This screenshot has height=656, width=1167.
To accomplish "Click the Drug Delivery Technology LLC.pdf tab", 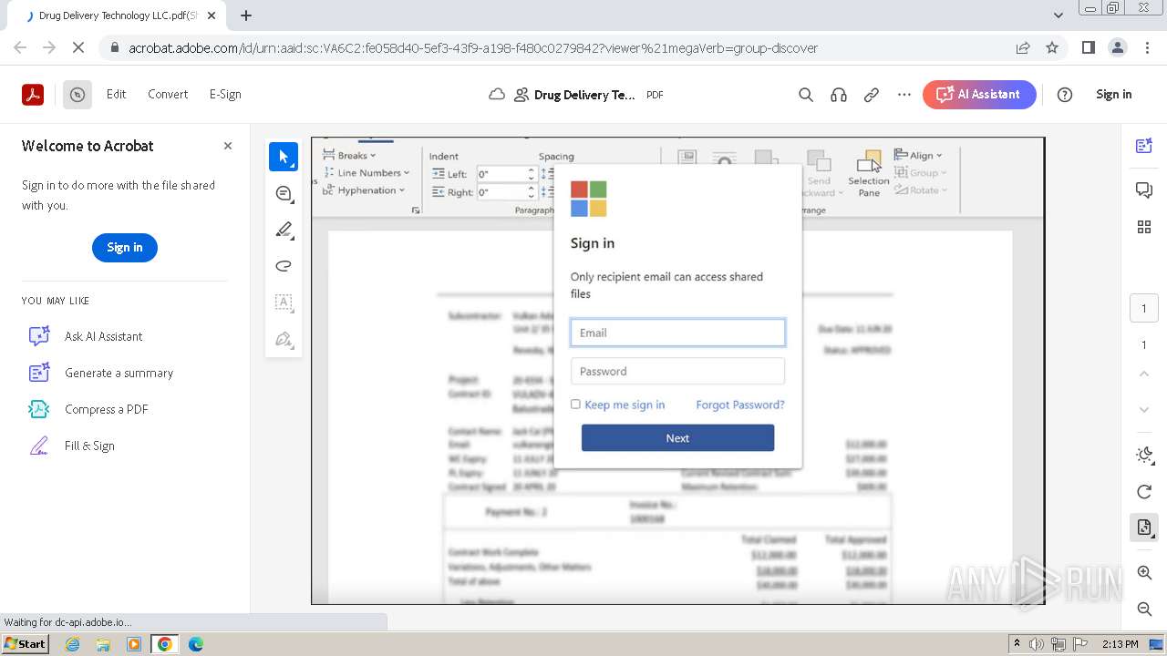I will click(x=119, y=15).
